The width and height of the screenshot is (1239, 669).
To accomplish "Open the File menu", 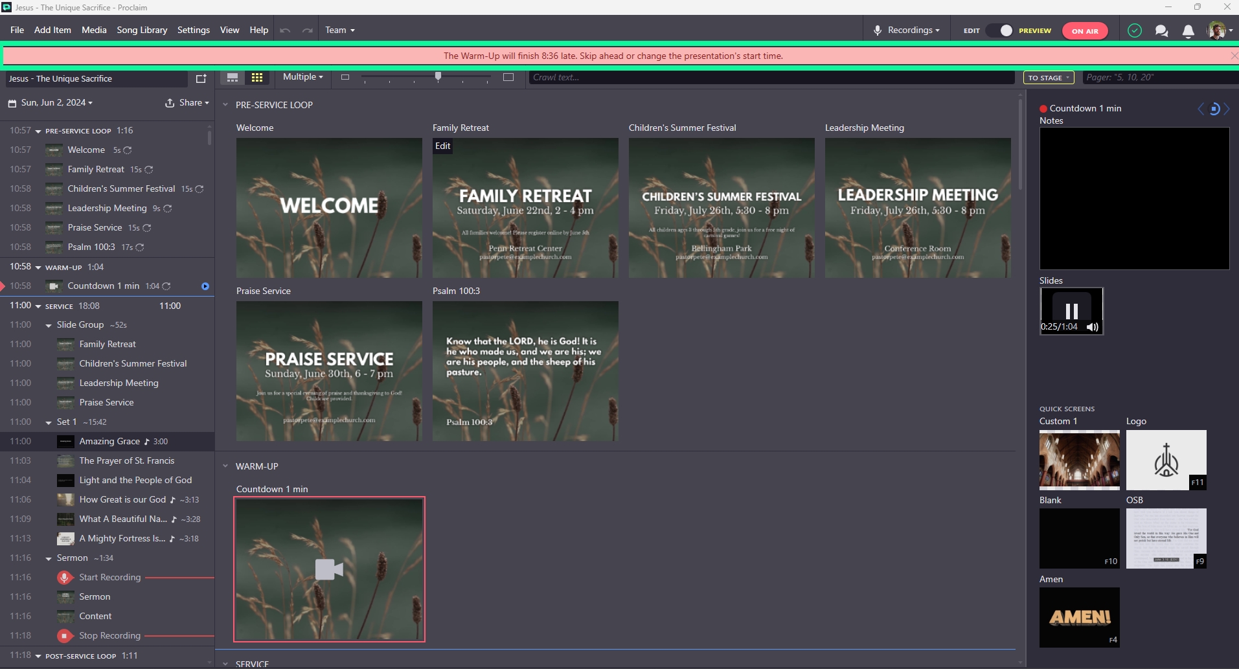I will (17, 30).
